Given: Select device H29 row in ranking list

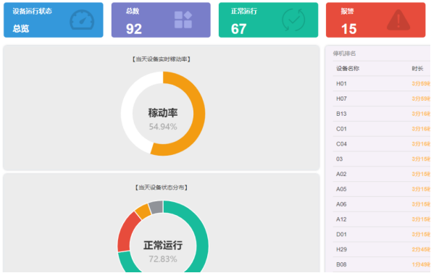Looking at the screenshot, I should (382, 249).
